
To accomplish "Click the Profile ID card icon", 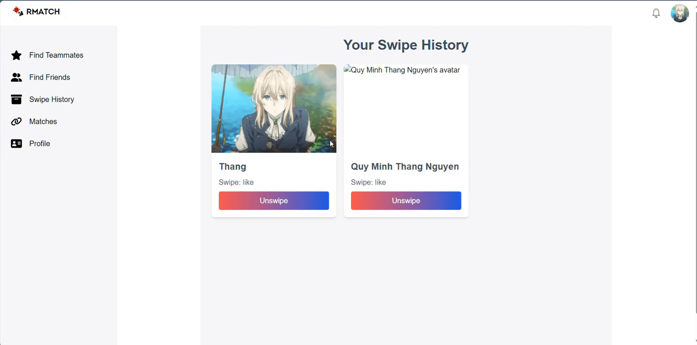I will click(16, 144).
